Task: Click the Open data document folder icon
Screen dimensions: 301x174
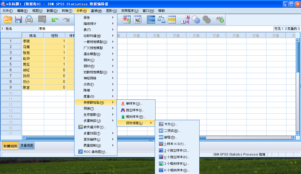Action: point(8,20)
